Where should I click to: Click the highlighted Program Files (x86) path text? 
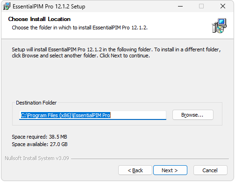pyautogui.click(x=65, y=115)
